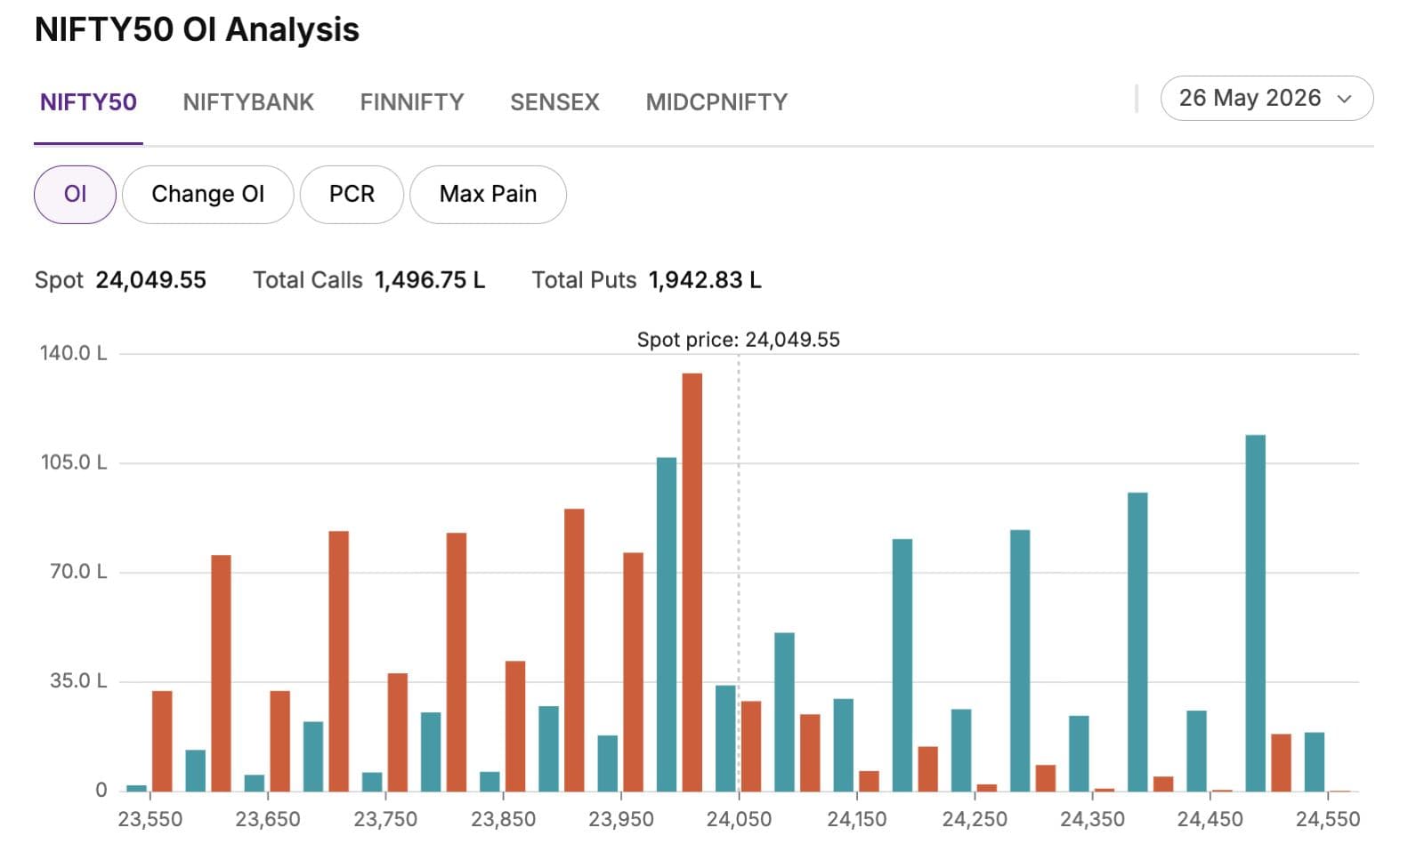Click the 23,550 x-axis label

pos(150,819)
